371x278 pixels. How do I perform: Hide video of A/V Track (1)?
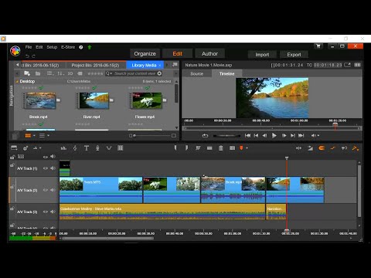[46, 168]
